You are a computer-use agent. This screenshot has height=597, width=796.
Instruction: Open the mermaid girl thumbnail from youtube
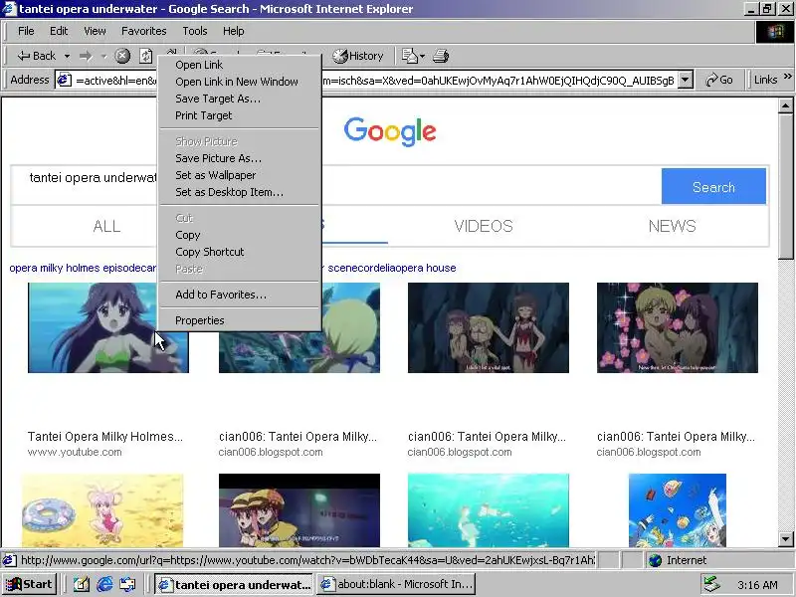108,327
